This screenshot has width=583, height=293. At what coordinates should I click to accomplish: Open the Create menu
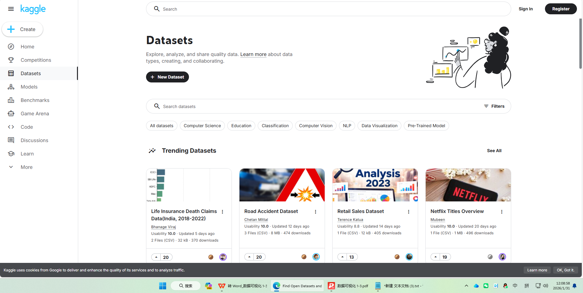point(23,29)
